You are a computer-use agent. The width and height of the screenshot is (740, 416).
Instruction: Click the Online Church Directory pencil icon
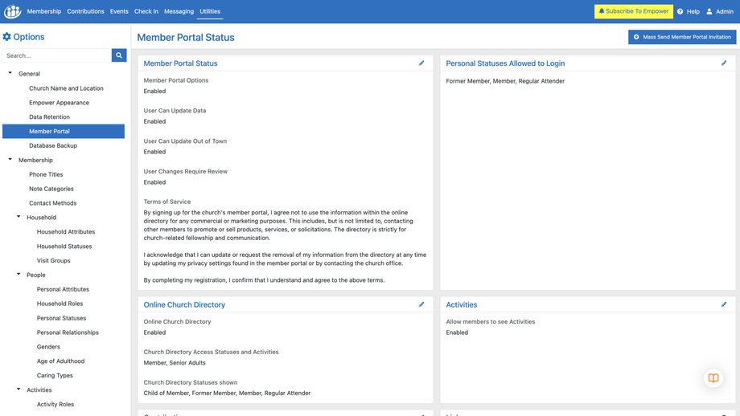click(x=421, y=304)
